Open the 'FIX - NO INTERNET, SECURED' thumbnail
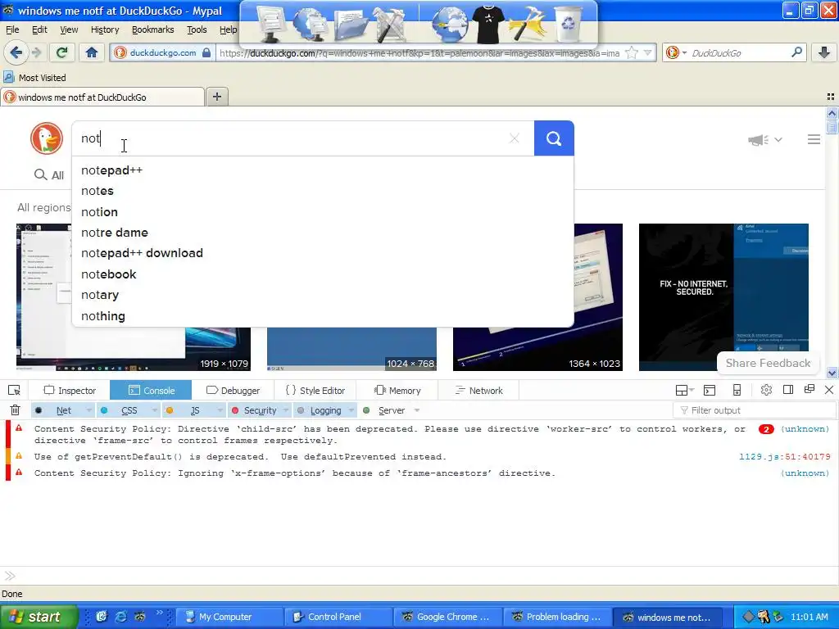The height and width of the screenshot is (629, 839). 723,296
